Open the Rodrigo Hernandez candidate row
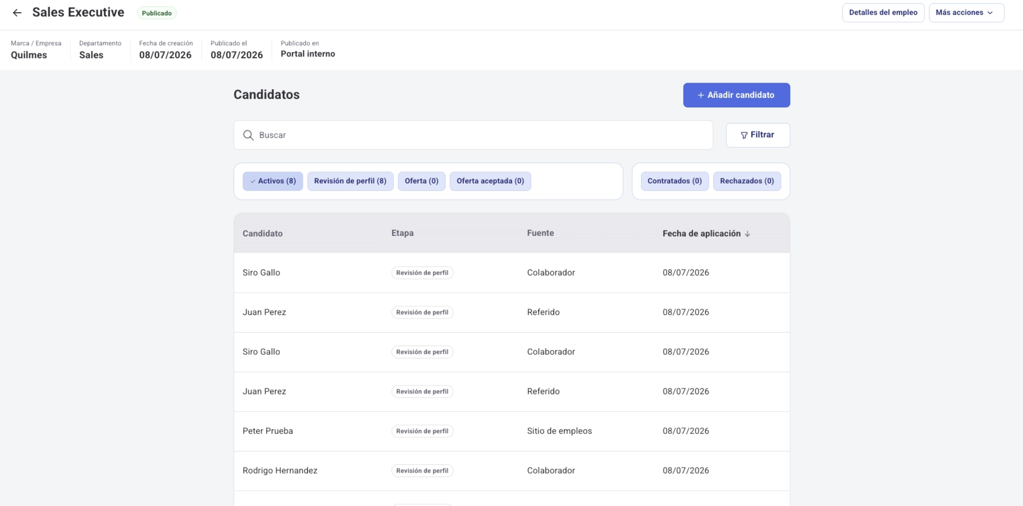This screenshot has width=1023, height=506. tap(511, 471)
